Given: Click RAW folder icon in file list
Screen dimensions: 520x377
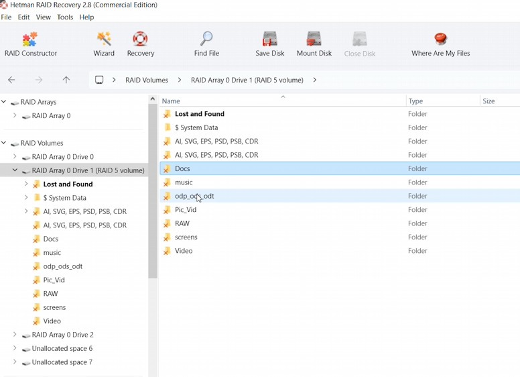Looking at the screenshot, I should (167, 223).
